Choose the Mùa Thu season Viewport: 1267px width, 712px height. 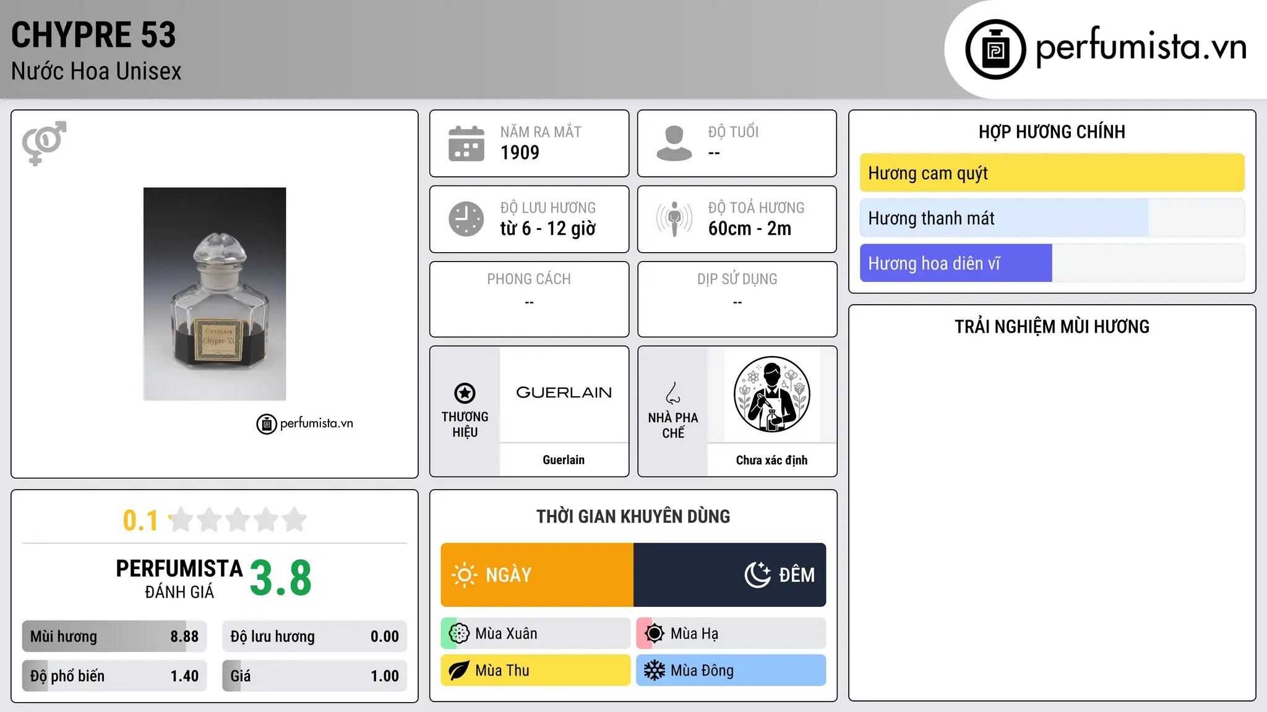coord(536,671)
